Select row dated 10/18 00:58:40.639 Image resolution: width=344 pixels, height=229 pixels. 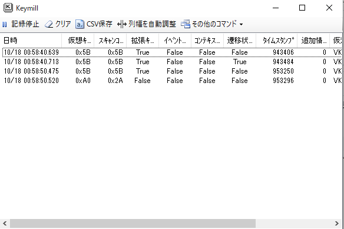tap(172, 52)
